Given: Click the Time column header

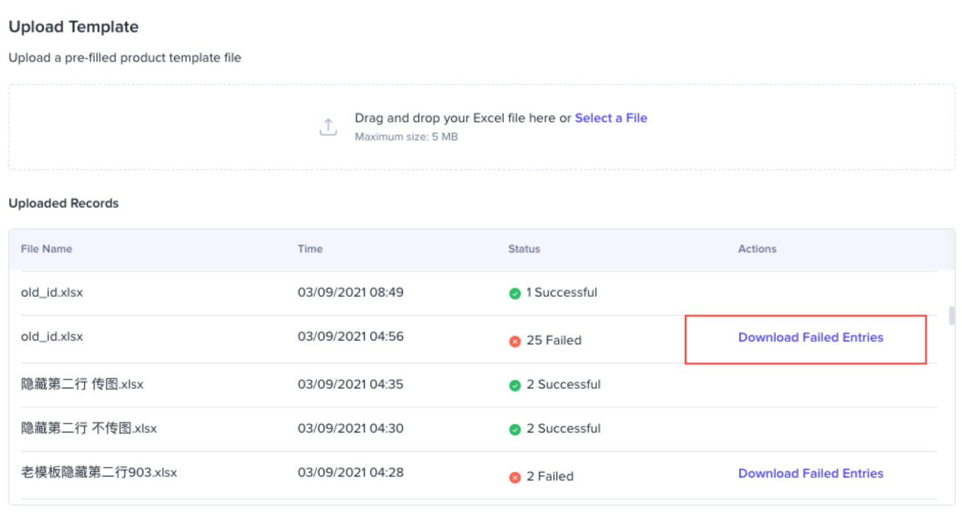Looking at the screenshot, I should click(310, 249).
